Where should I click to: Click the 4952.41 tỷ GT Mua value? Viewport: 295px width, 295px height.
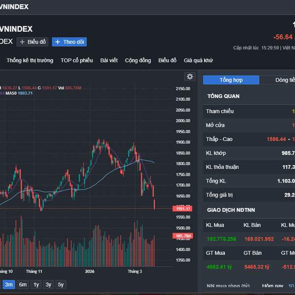point(219,267)
